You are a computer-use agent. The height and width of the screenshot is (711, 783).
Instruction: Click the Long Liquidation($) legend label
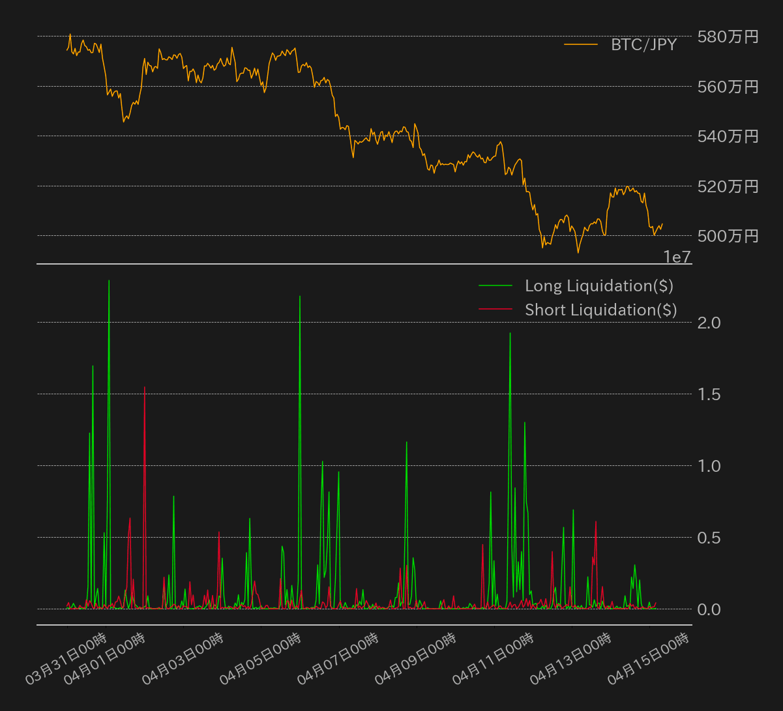pyautogui.click(x=598, y=285)
